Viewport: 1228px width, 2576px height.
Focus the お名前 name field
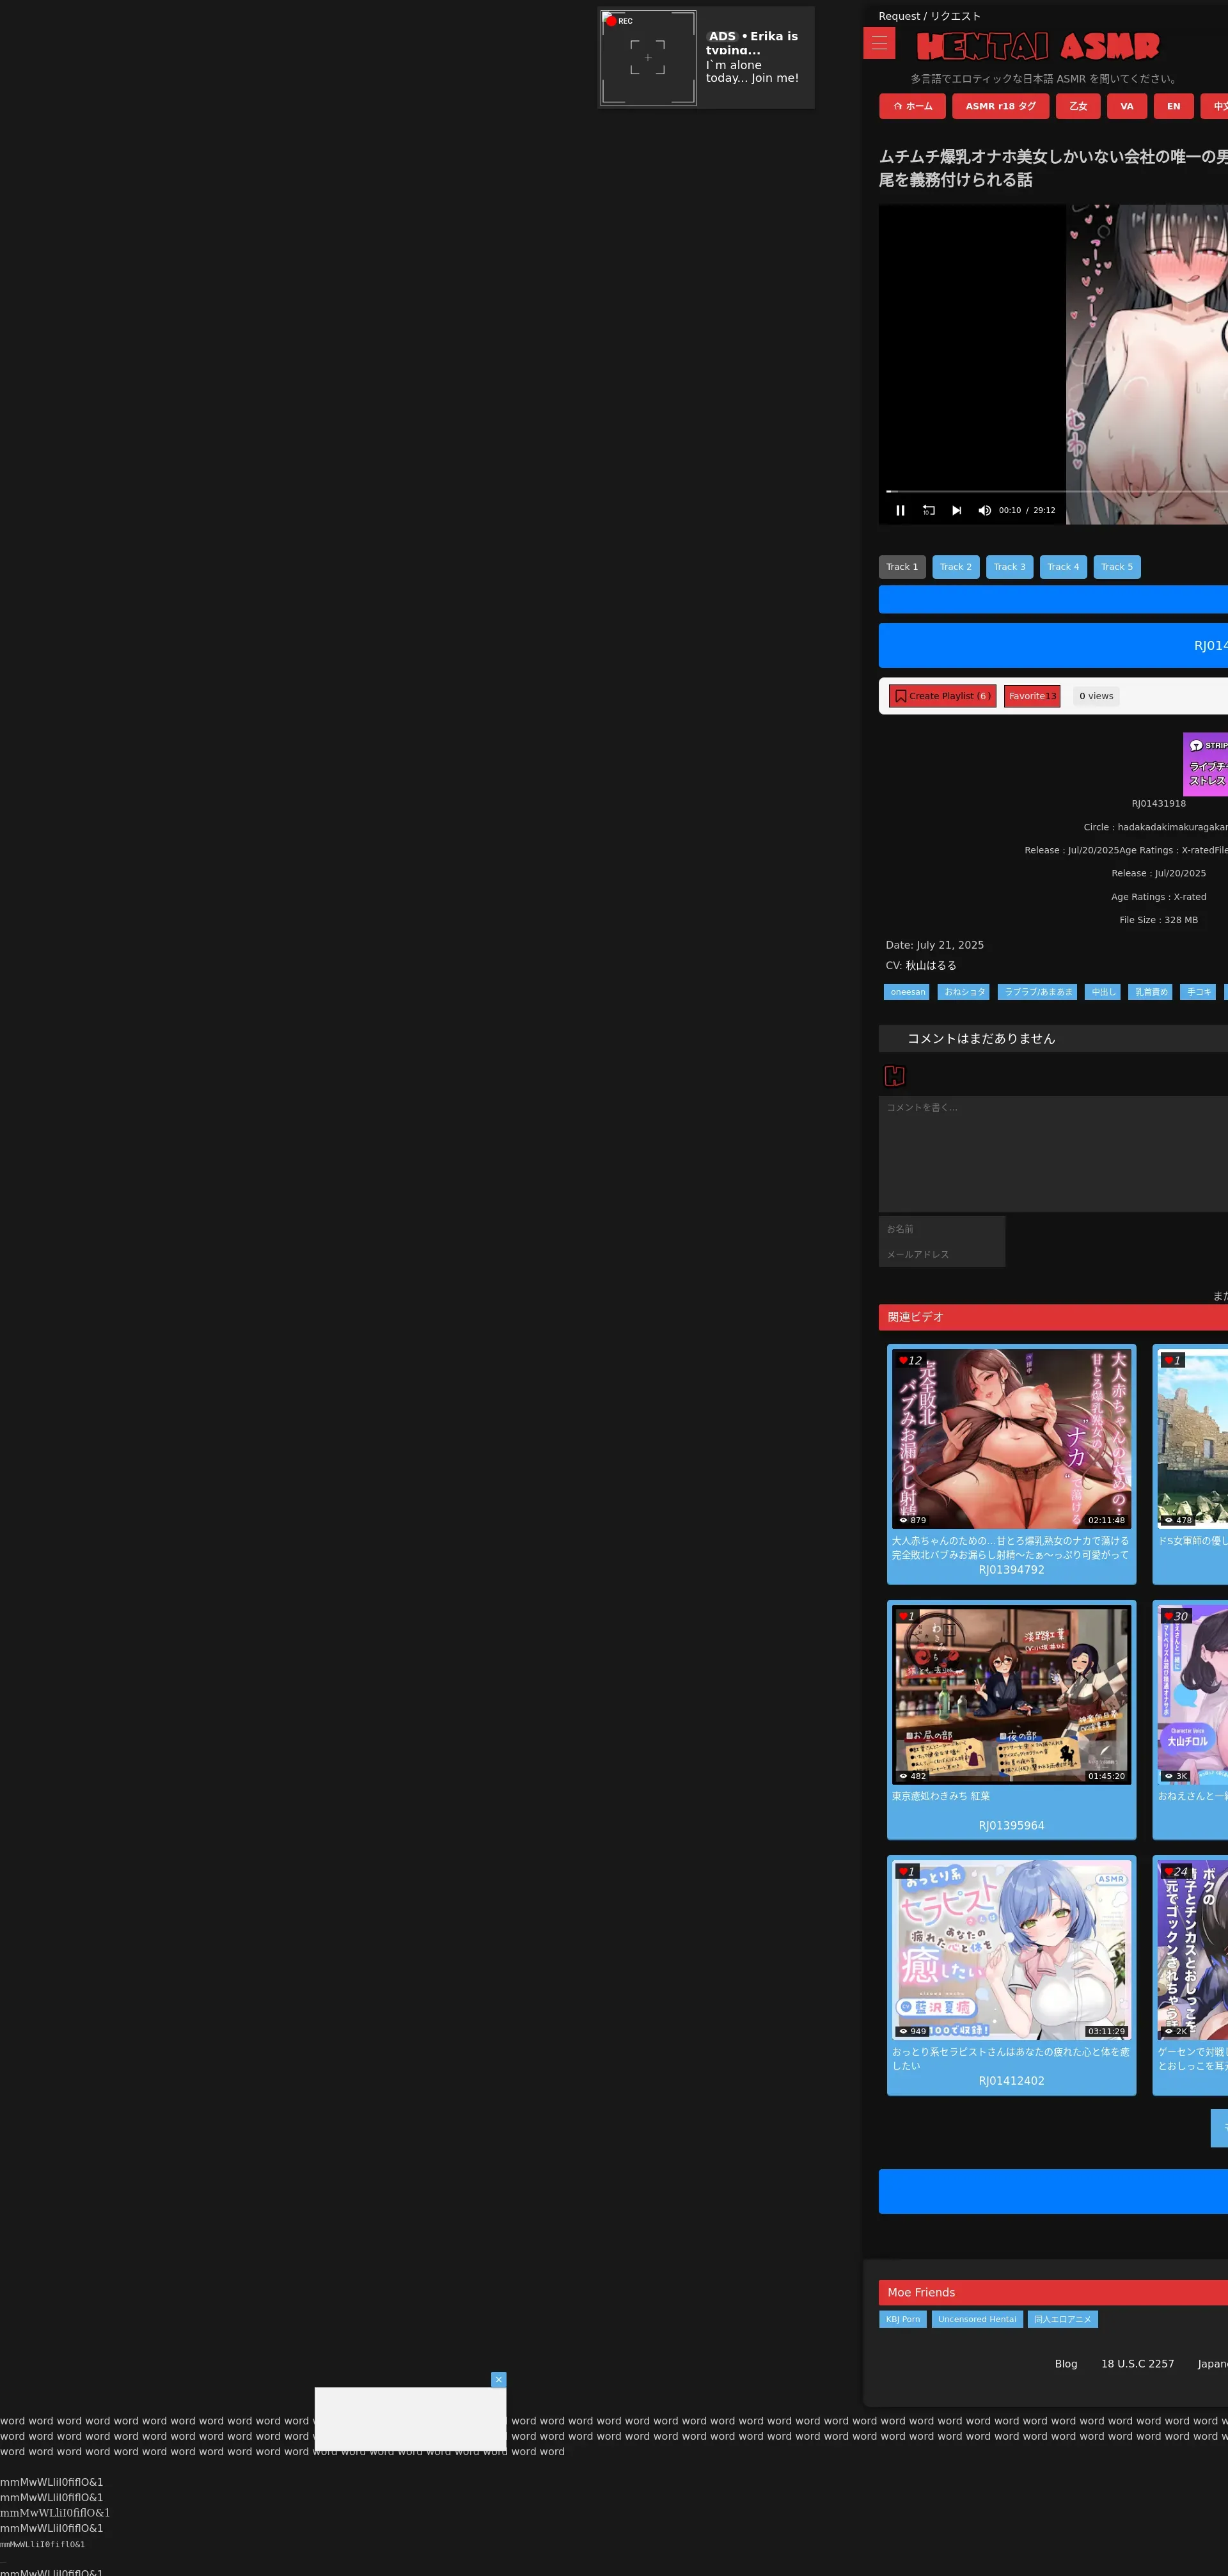[941, 1228]
